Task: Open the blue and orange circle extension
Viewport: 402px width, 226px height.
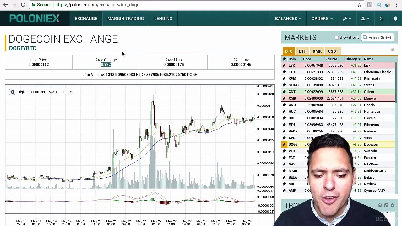Action: [388, 5]
